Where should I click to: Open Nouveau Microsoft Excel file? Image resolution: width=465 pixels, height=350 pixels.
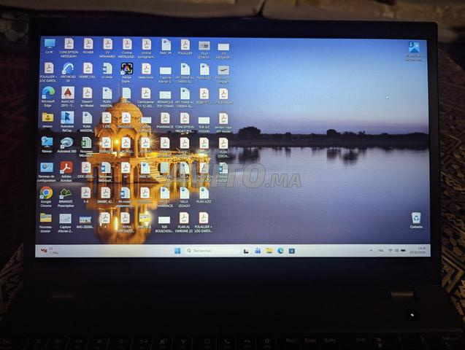pos(86,147)
